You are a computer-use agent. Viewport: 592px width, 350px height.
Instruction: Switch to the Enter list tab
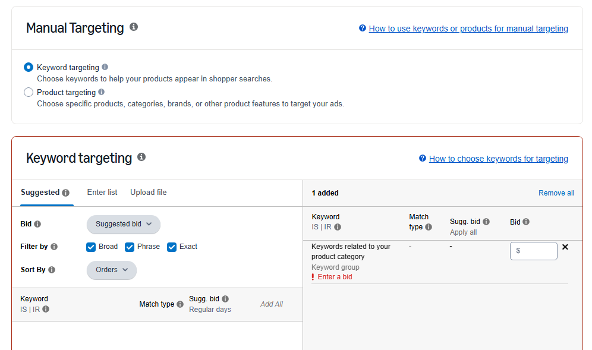tap(102, 192)
